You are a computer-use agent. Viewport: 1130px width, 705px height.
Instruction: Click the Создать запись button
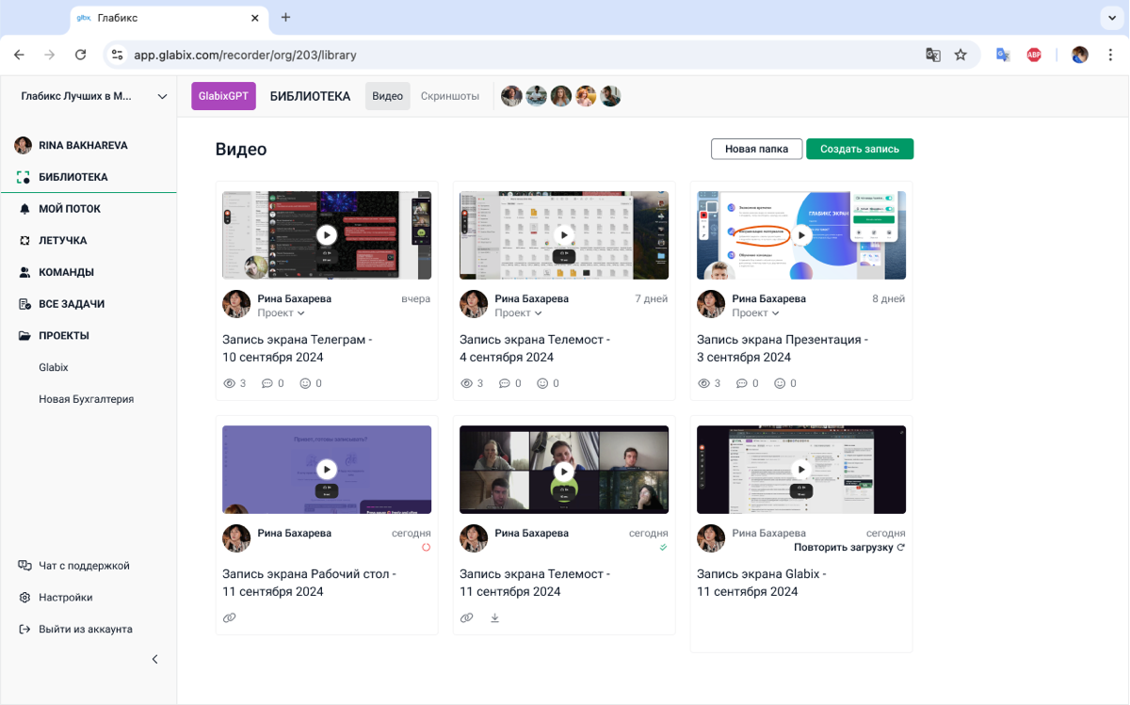[x=860, y=149]
